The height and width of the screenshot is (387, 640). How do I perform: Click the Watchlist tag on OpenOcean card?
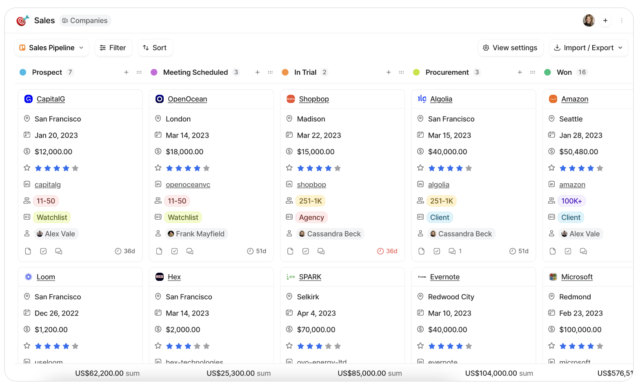click(x=183, y=218)
